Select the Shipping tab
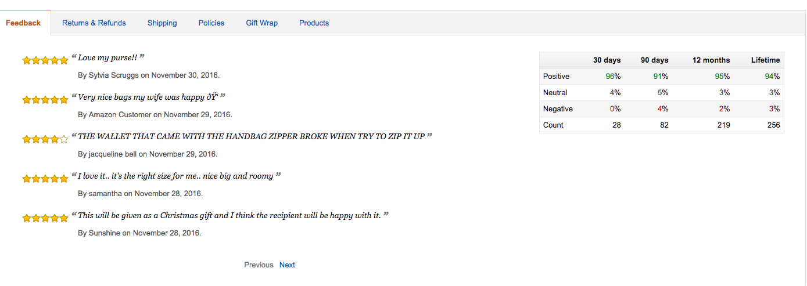Screen dimensions: 807x286 (x=162, y=23)
